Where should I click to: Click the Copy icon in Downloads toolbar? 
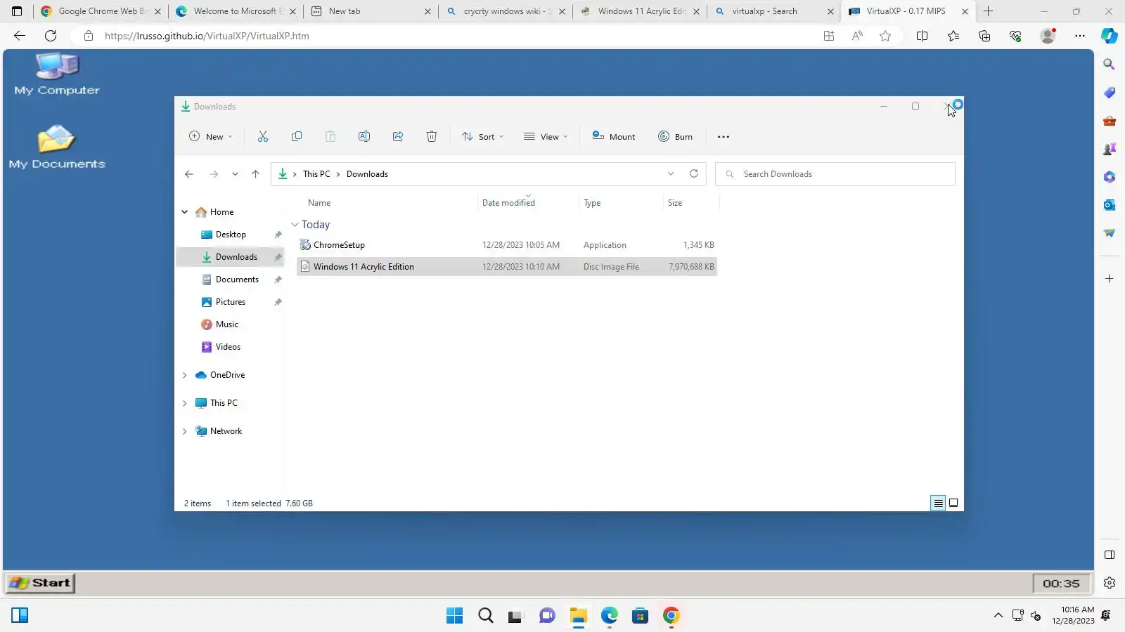297,136
